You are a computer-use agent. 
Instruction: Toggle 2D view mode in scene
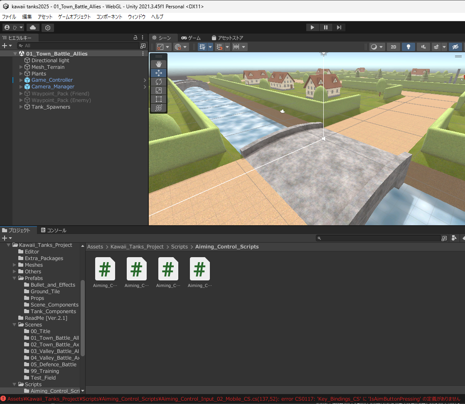[393, 47]
